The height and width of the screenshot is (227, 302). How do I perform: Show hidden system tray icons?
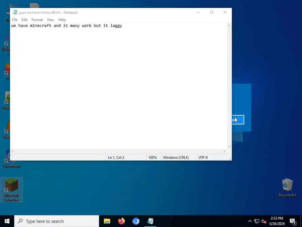coord(250,221)
